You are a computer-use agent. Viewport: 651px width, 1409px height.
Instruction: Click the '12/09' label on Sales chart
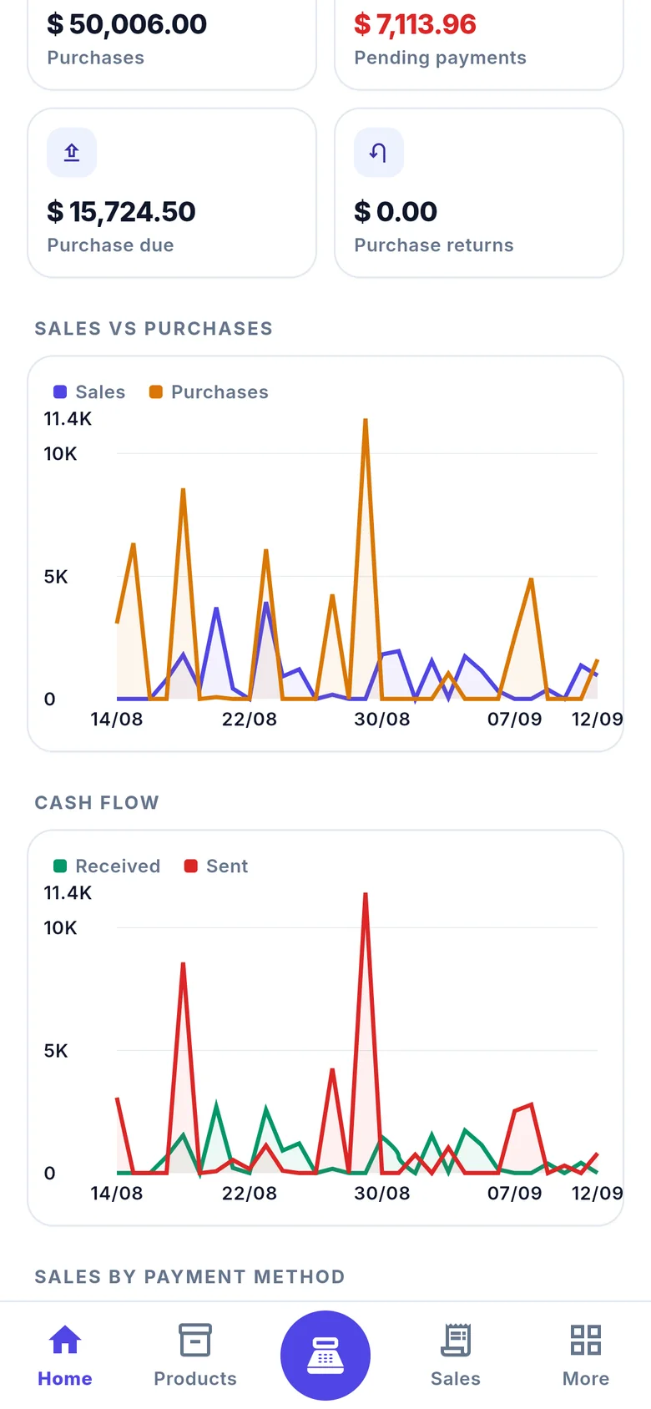(x=598, y=720)
